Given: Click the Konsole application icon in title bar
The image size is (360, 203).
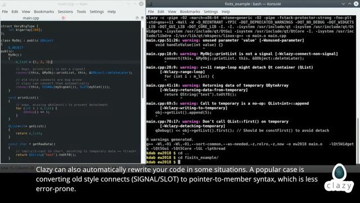Looking at the screenshot, I should click(x=150, y=4).
